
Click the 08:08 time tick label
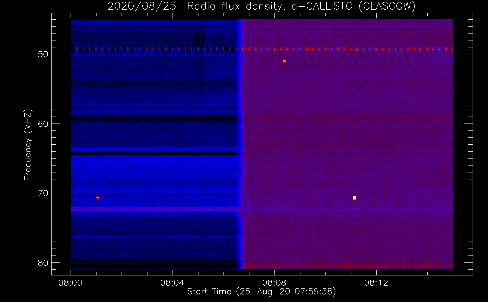click(274, 283)
